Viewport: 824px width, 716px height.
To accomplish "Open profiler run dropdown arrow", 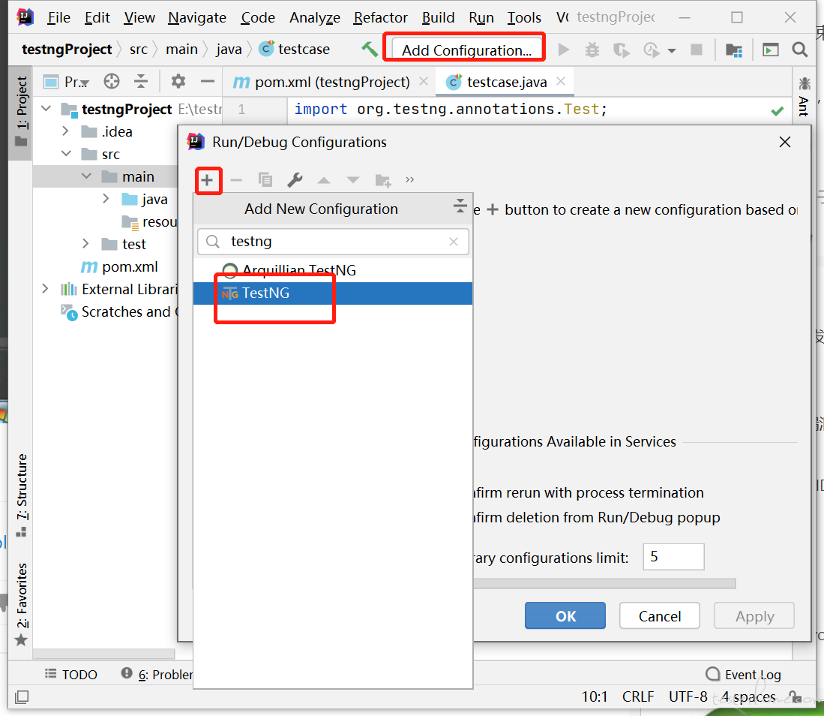I will 672,50.
